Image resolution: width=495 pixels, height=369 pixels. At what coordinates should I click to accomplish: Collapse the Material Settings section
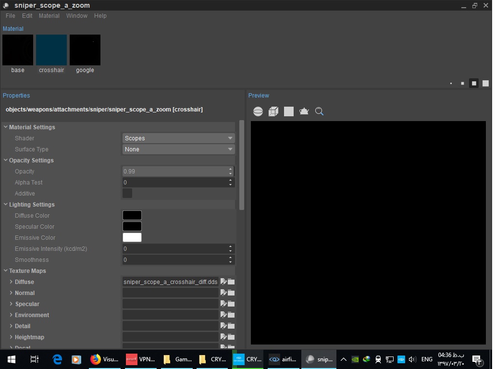click(x=6, y=127)
